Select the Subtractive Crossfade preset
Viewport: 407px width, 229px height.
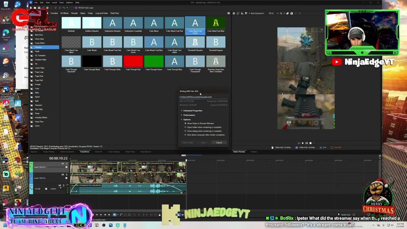[x=133, y=25]
